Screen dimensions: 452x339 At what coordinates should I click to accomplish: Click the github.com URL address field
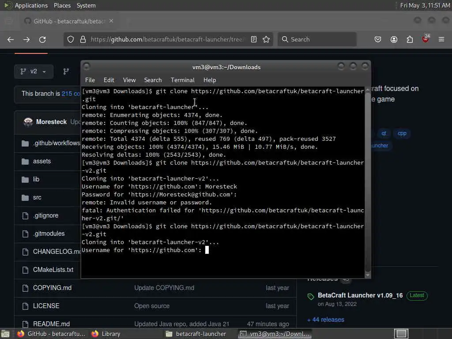coord(167,39)
